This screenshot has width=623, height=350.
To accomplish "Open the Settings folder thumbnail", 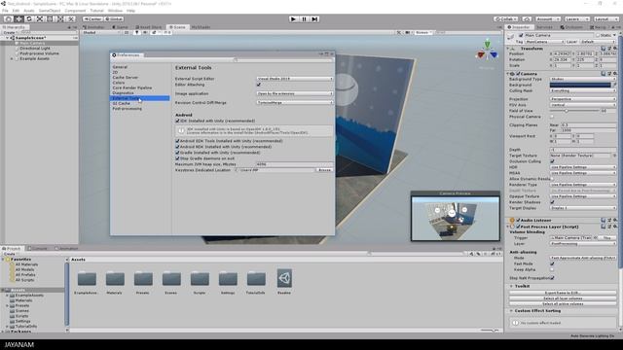I will pos(228,279).
